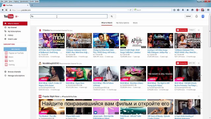Close the YouTube browser tab
Screen dimensions: 211x119
[x=28, y=5]
